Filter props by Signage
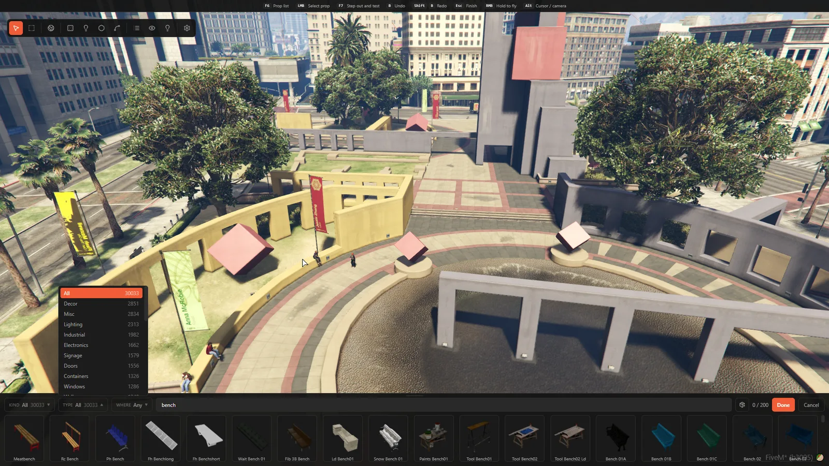Viewport: 829px width, 466px height. pyautogui.click(x=102, y=355)
